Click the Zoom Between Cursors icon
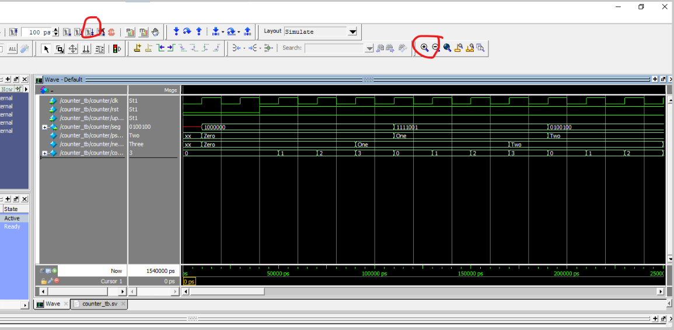674x330 pixels. [469, 48]
